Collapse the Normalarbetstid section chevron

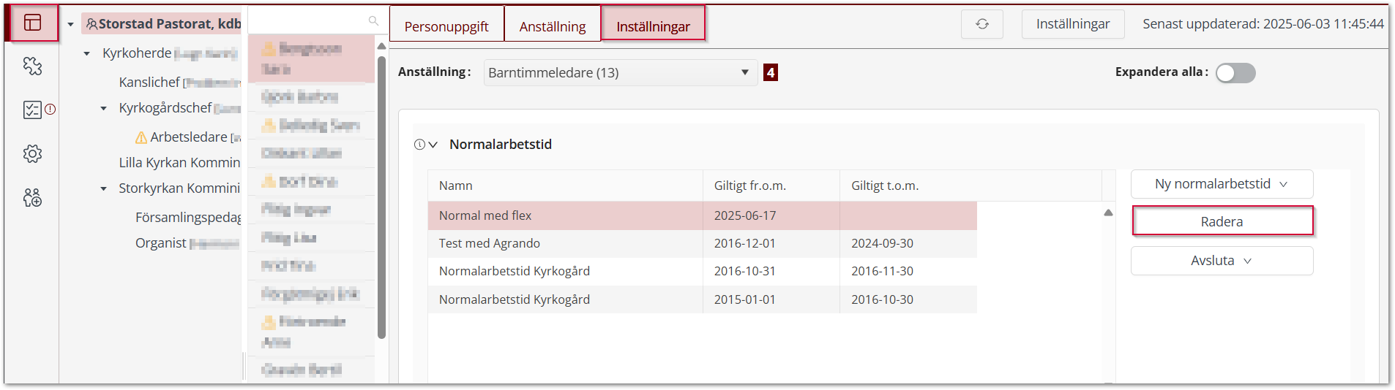(x=433, y=145)
